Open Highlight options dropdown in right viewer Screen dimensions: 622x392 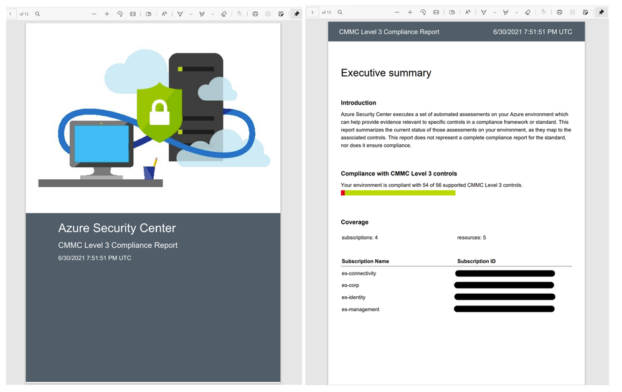tap(517, 12)
